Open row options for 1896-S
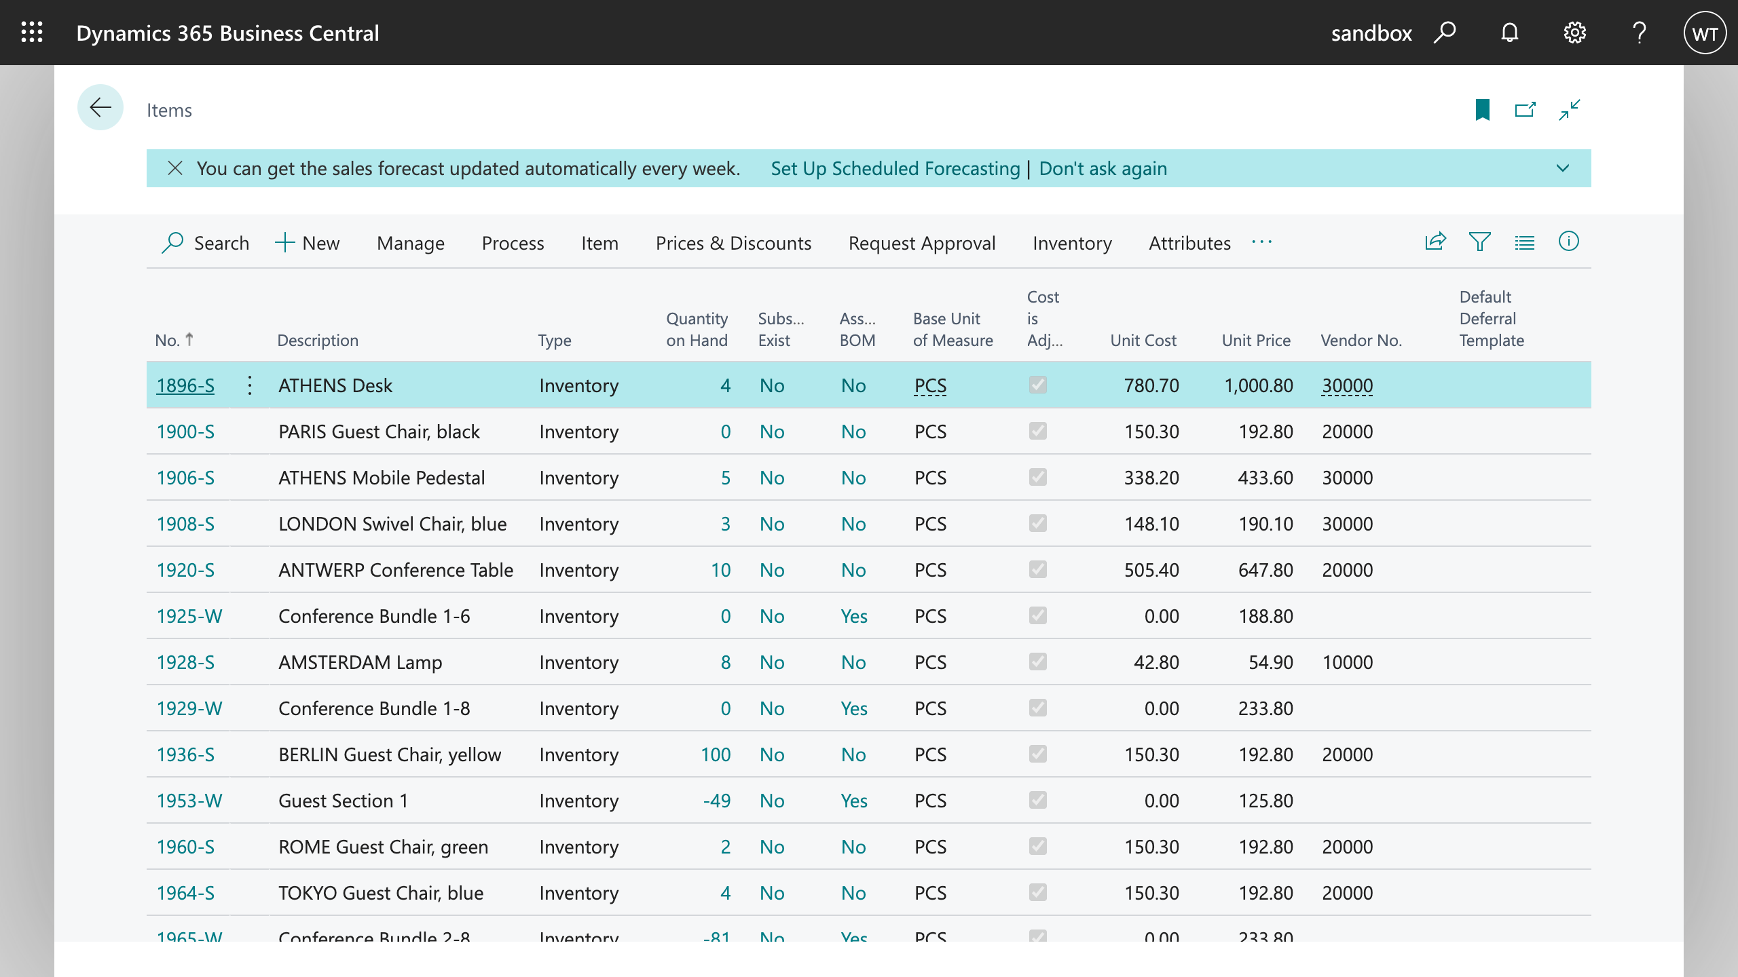This screenshot has height=977, width=1738. pyautogui.click(x=250, y=385)
